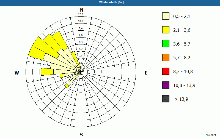Click the legend label '> 13,9'
Viewport: 220px width, 138px height.
(182, 99)
